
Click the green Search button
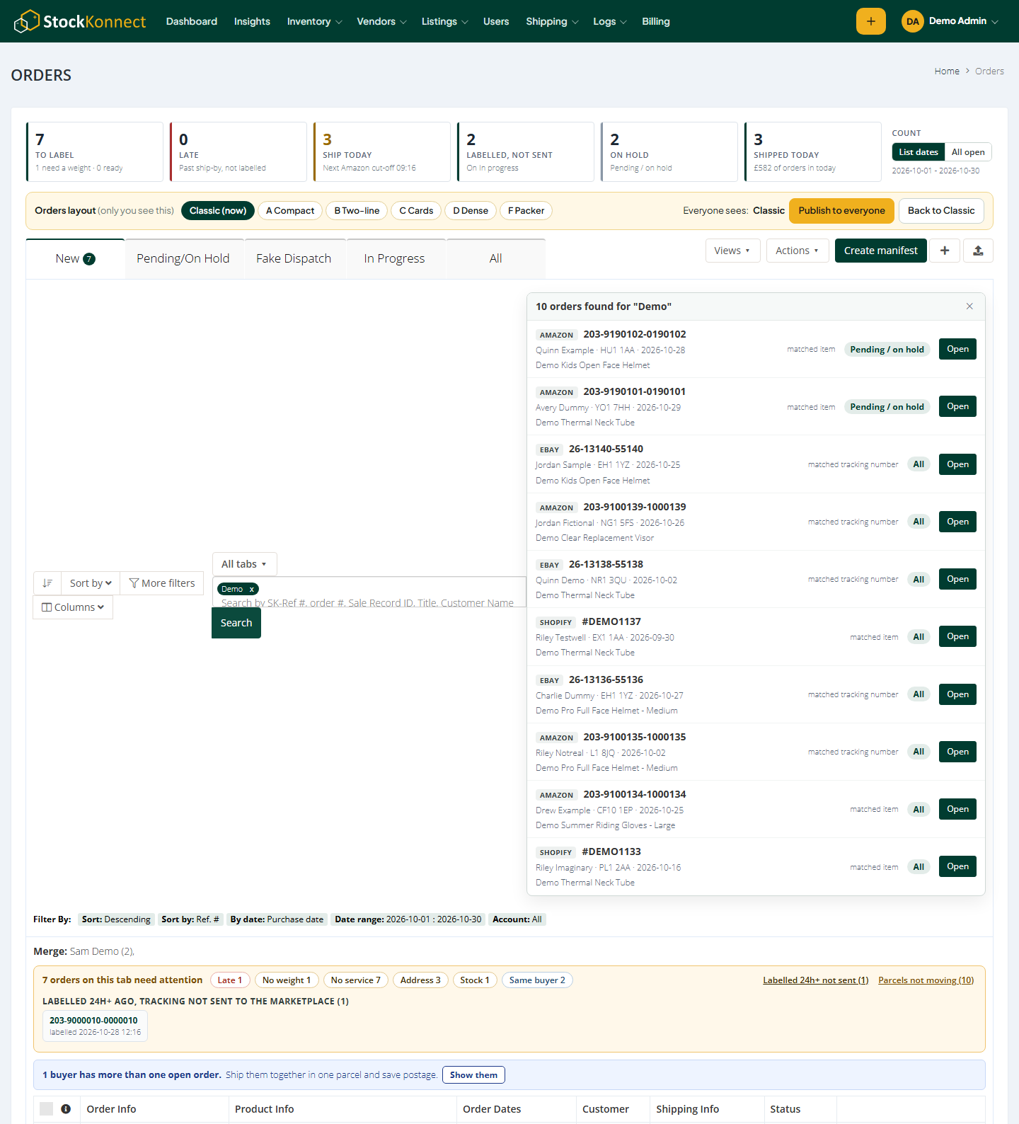click(236, 623)
